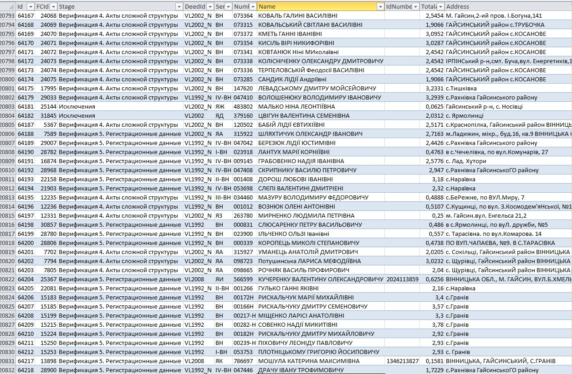572x374 pixels.
Task: Open the Name column filter dropdown arrow
Action: [x=380, y=7]
